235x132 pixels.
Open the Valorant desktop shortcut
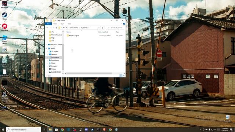[4, 4]
